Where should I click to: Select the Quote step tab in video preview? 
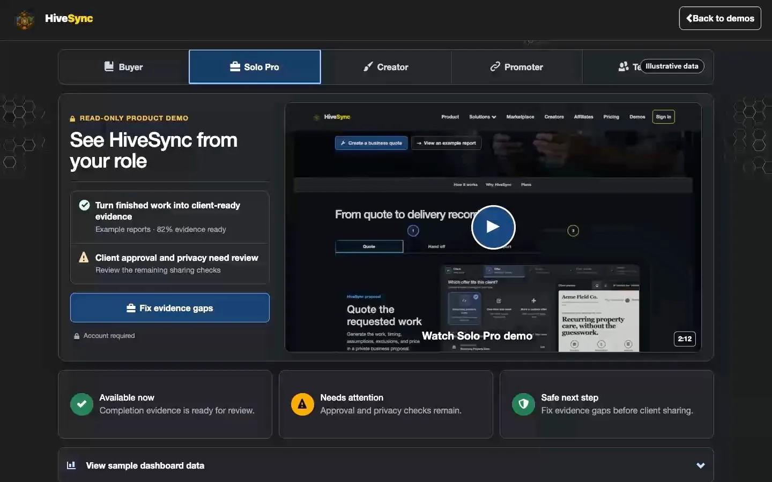(369, 246)
